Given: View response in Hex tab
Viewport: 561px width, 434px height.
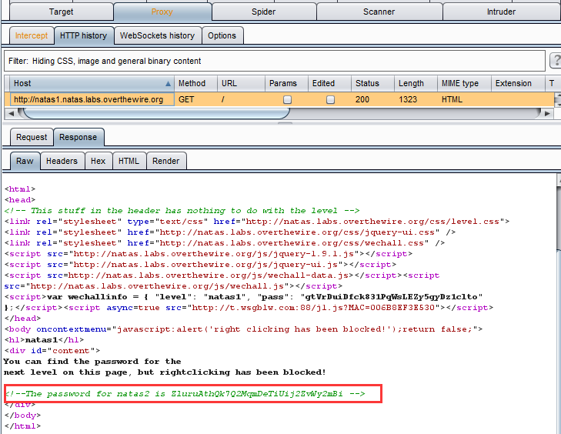Looking at the screenshot, I should (98, 161).
